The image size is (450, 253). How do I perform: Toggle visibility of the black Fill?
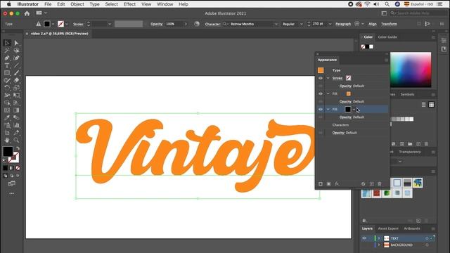tap(321, 110)
